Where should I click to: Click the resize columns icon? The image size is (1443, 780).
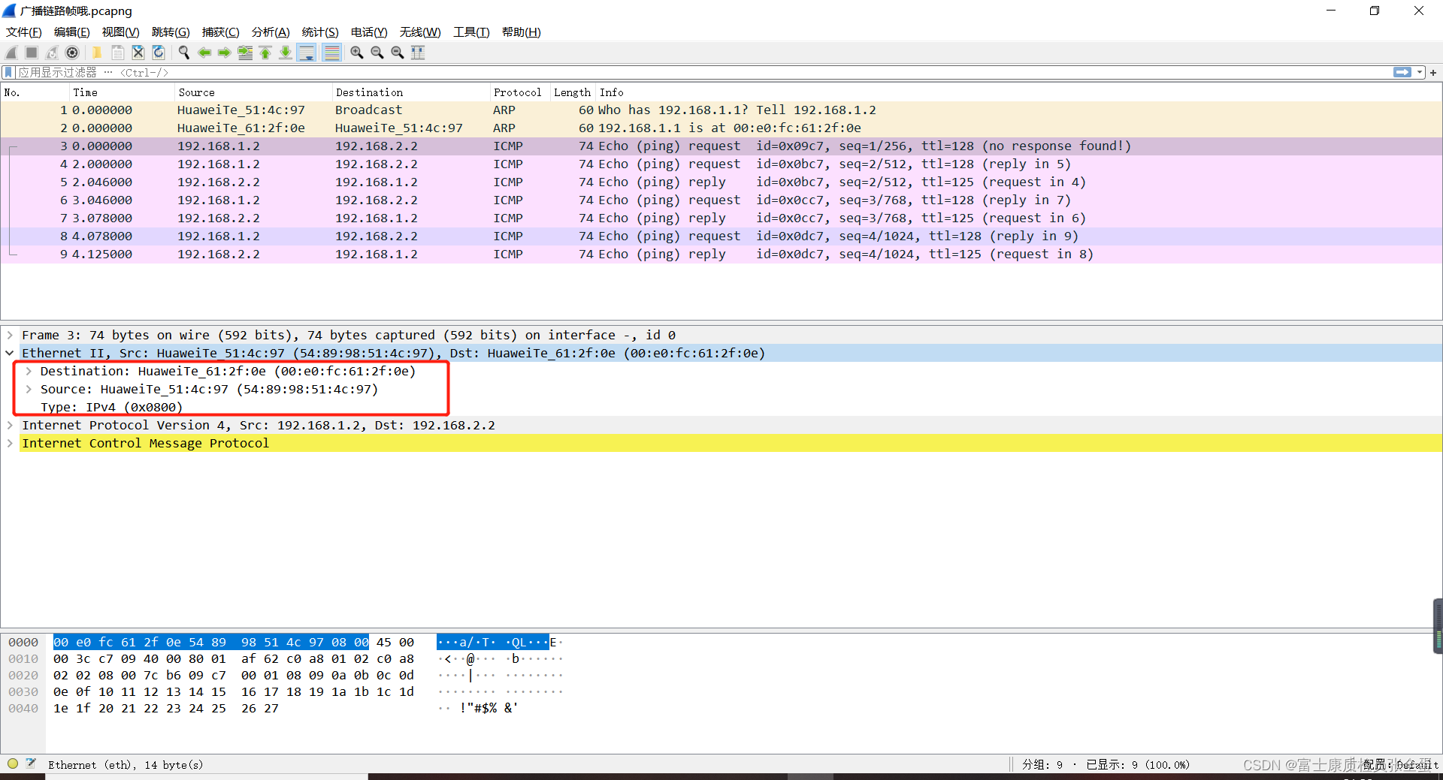(x=418, y=53)
